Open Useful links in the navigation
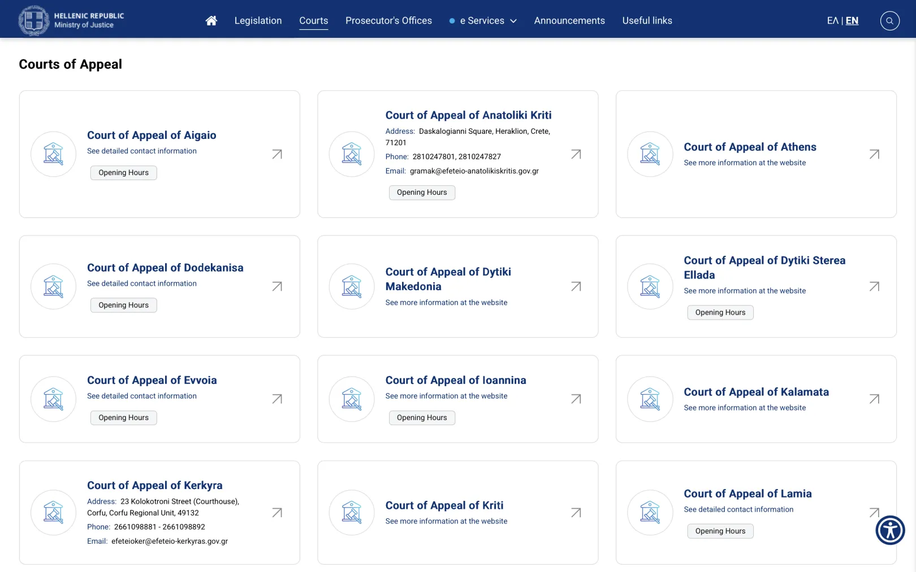 coord(647,21)
